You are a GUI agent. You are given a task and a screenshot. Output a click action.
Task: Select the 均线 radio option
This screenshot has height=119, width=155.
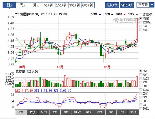tap(141, 18)
